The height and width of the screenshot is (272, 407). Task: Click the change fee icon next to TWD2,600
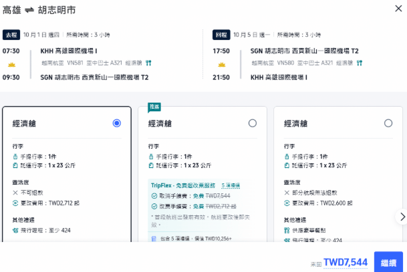(287, 203)
